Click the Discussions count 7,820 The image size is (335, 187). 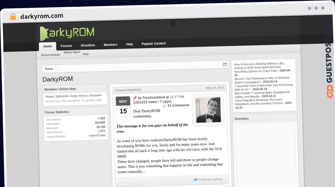click(x=101, y=118)
